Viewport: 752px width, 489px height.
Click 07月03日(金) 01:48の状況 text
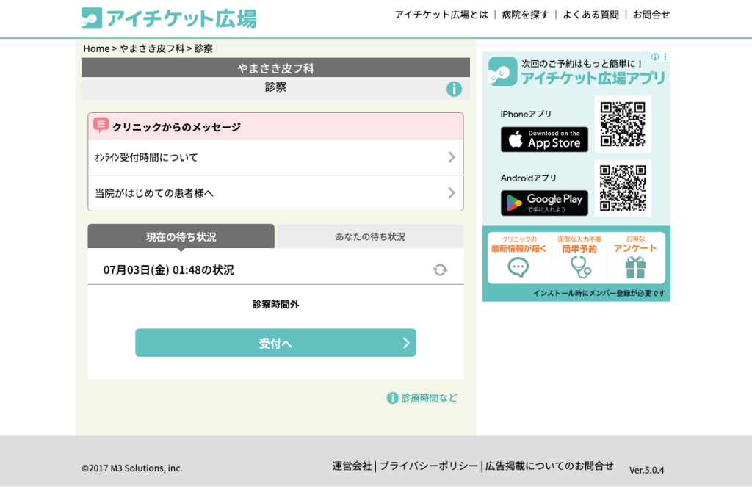coord(169,270)
